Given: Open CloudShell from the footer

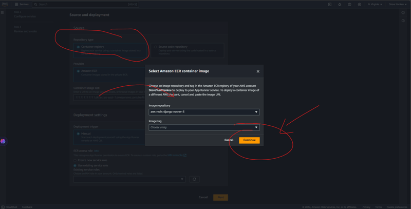Looking at the screenshot, I should coord(9,207).
